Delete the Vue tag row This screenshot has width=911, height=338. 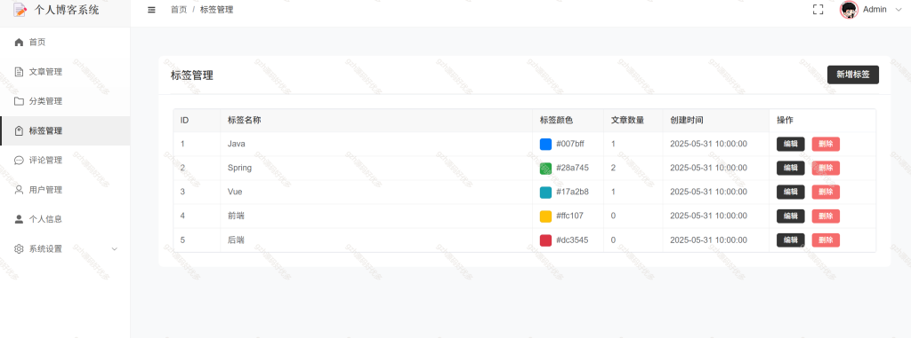coord(826,192)
